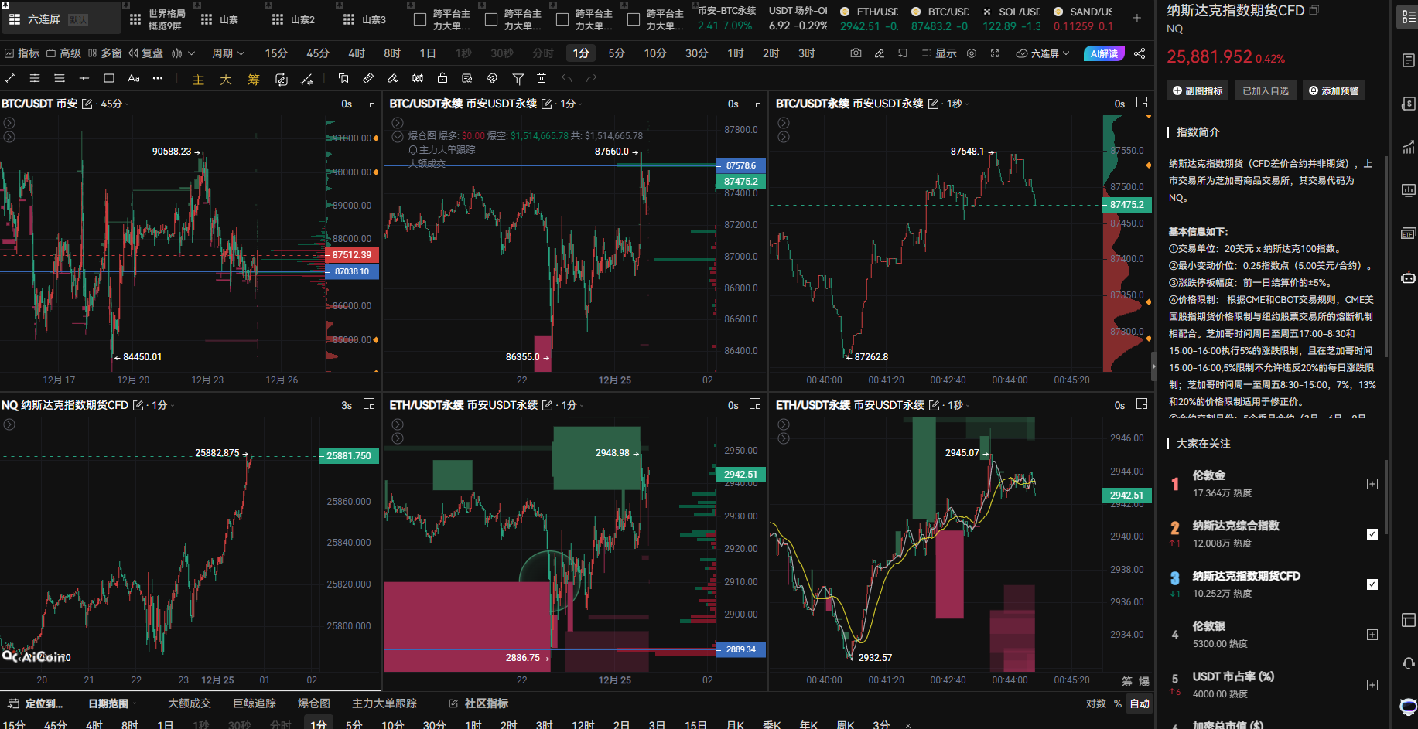Click the filter funnel icon
The image size is (1418, 729).
tap(518, 78)
